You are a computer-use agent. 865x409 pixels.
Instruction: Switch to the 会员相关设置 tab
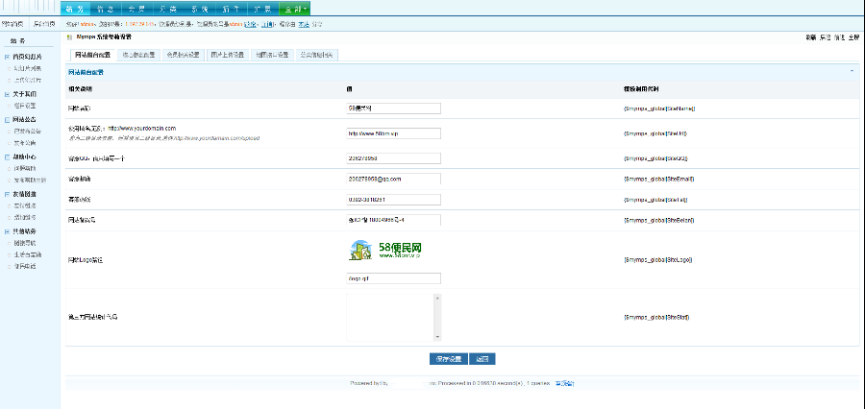[x=183, y=55]
